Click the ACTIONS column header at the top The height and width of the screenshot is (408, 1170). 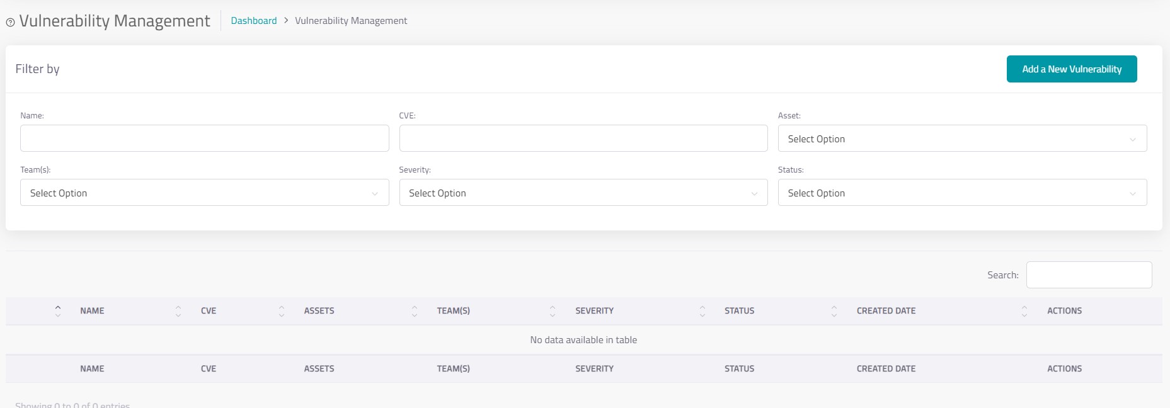coord(1064,311)
